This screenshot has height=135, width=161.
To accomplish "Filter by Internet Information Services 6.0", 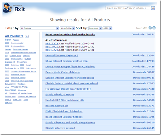I will (24, 53).
